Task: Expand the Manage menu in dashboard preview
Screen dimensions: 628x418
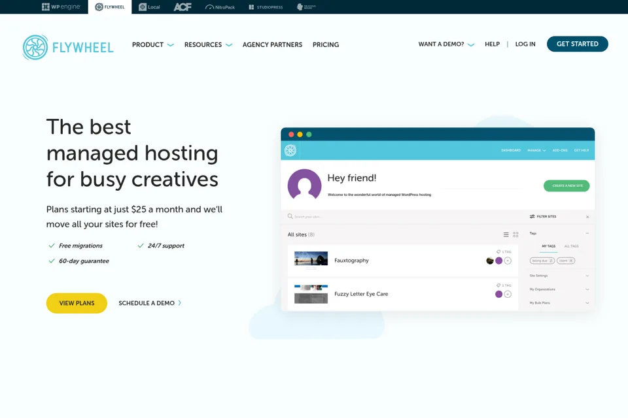Action: 536,150
